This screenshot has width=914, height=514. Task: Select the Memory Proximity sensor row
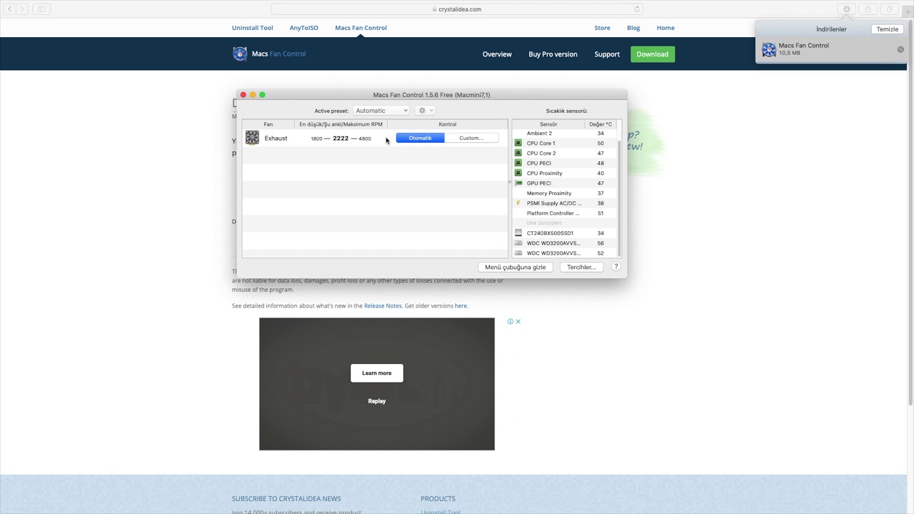(x=565, y=193)
